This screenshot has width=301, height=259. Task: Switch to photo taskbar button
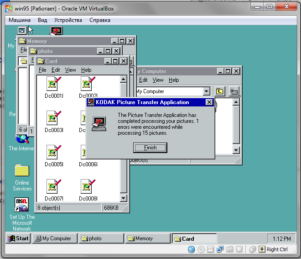(x=101, y=238)
